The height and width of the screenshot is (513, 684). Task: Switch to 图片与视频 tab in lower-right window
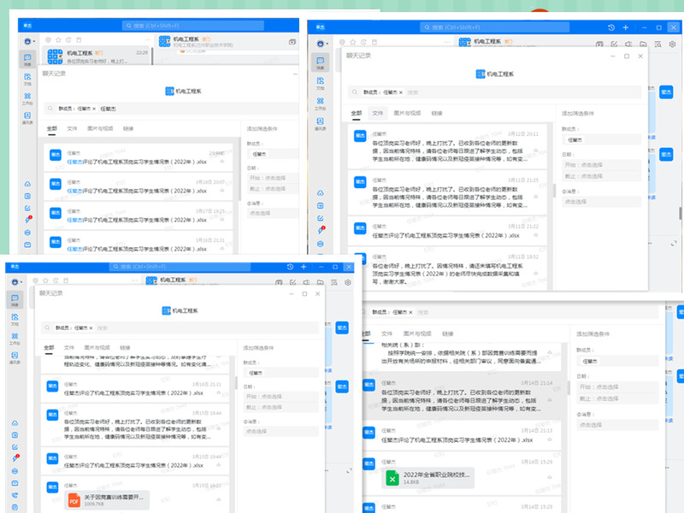[x=417, y=333]
